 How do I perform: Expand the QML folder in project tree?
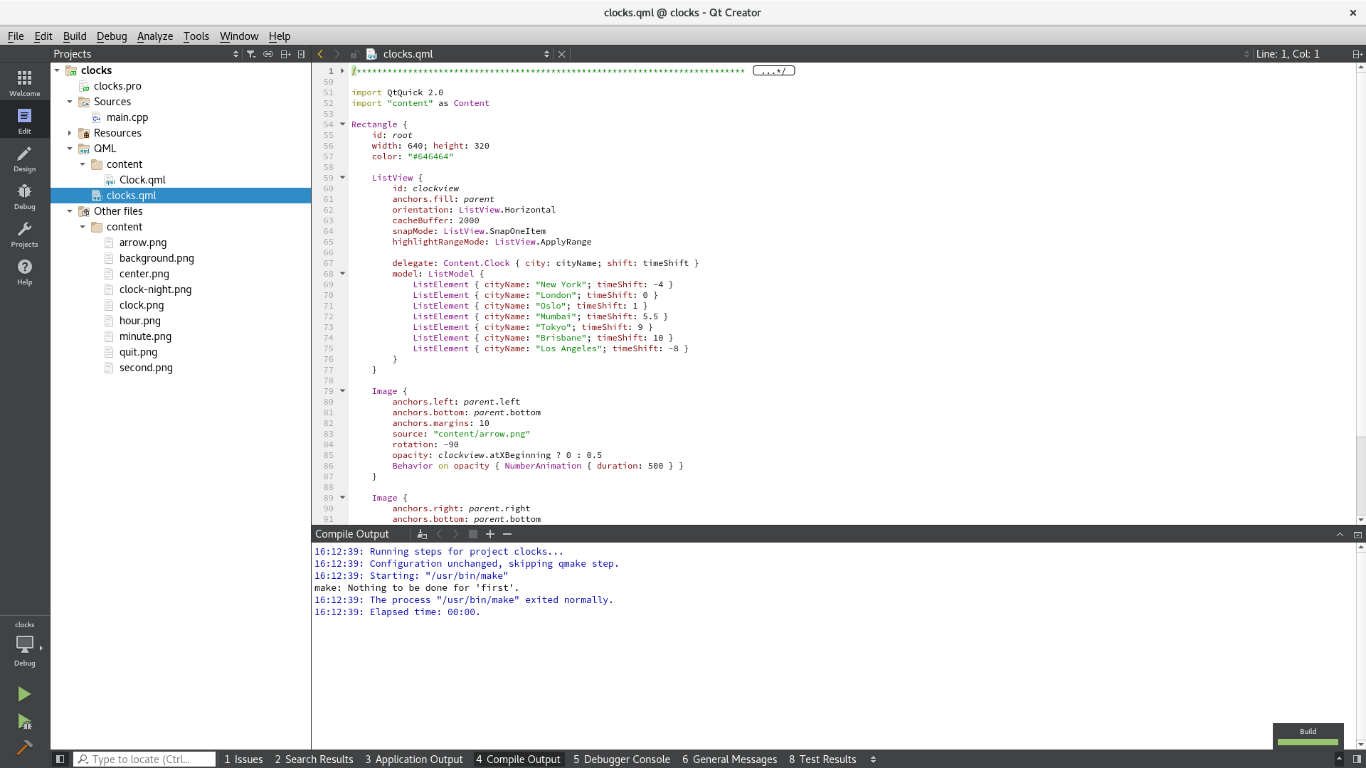pyautogui.click(x=70, y=148)
